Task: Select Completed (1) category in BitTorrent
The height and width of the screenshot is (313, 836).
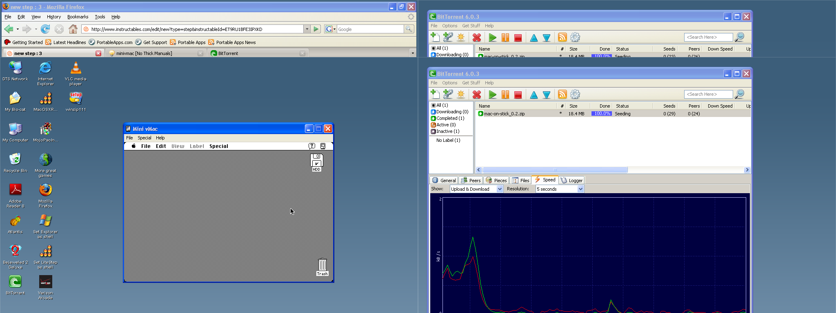Action: [x=447, y=118]
